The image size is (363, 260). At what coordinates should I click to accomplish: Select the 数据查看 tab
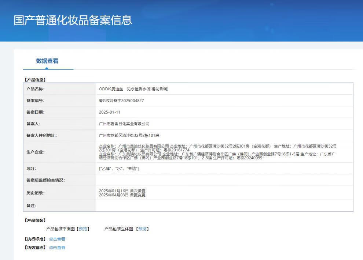click(x=47, y=61)
